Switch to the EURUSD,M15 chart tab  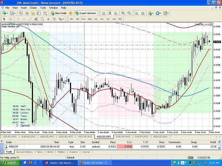click(x=28, y=137)
